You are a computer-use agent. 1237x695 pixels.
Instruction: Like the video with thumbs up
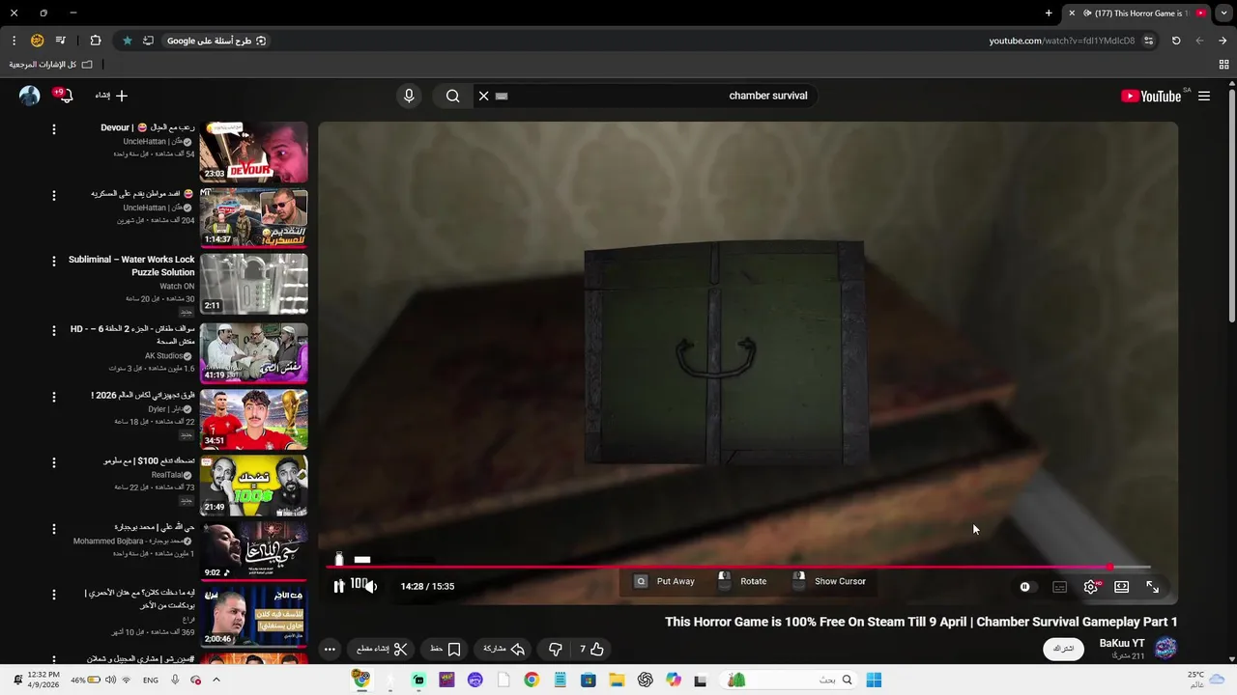(591, 650)
